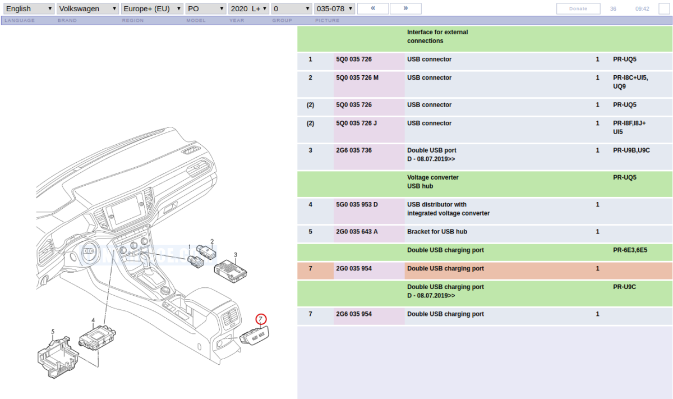The width and height of the screenshot is (673, 399).
Task: Click the 'Voltage converter USB hub' heading
Action: click(433, 182)
